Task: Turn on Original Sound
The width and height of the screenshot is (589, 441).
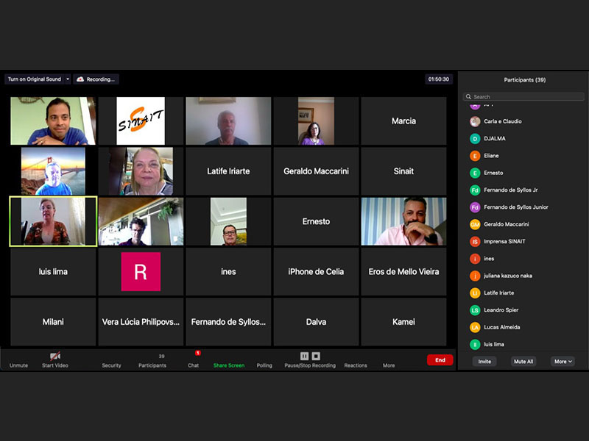Action: pos(34,79)
